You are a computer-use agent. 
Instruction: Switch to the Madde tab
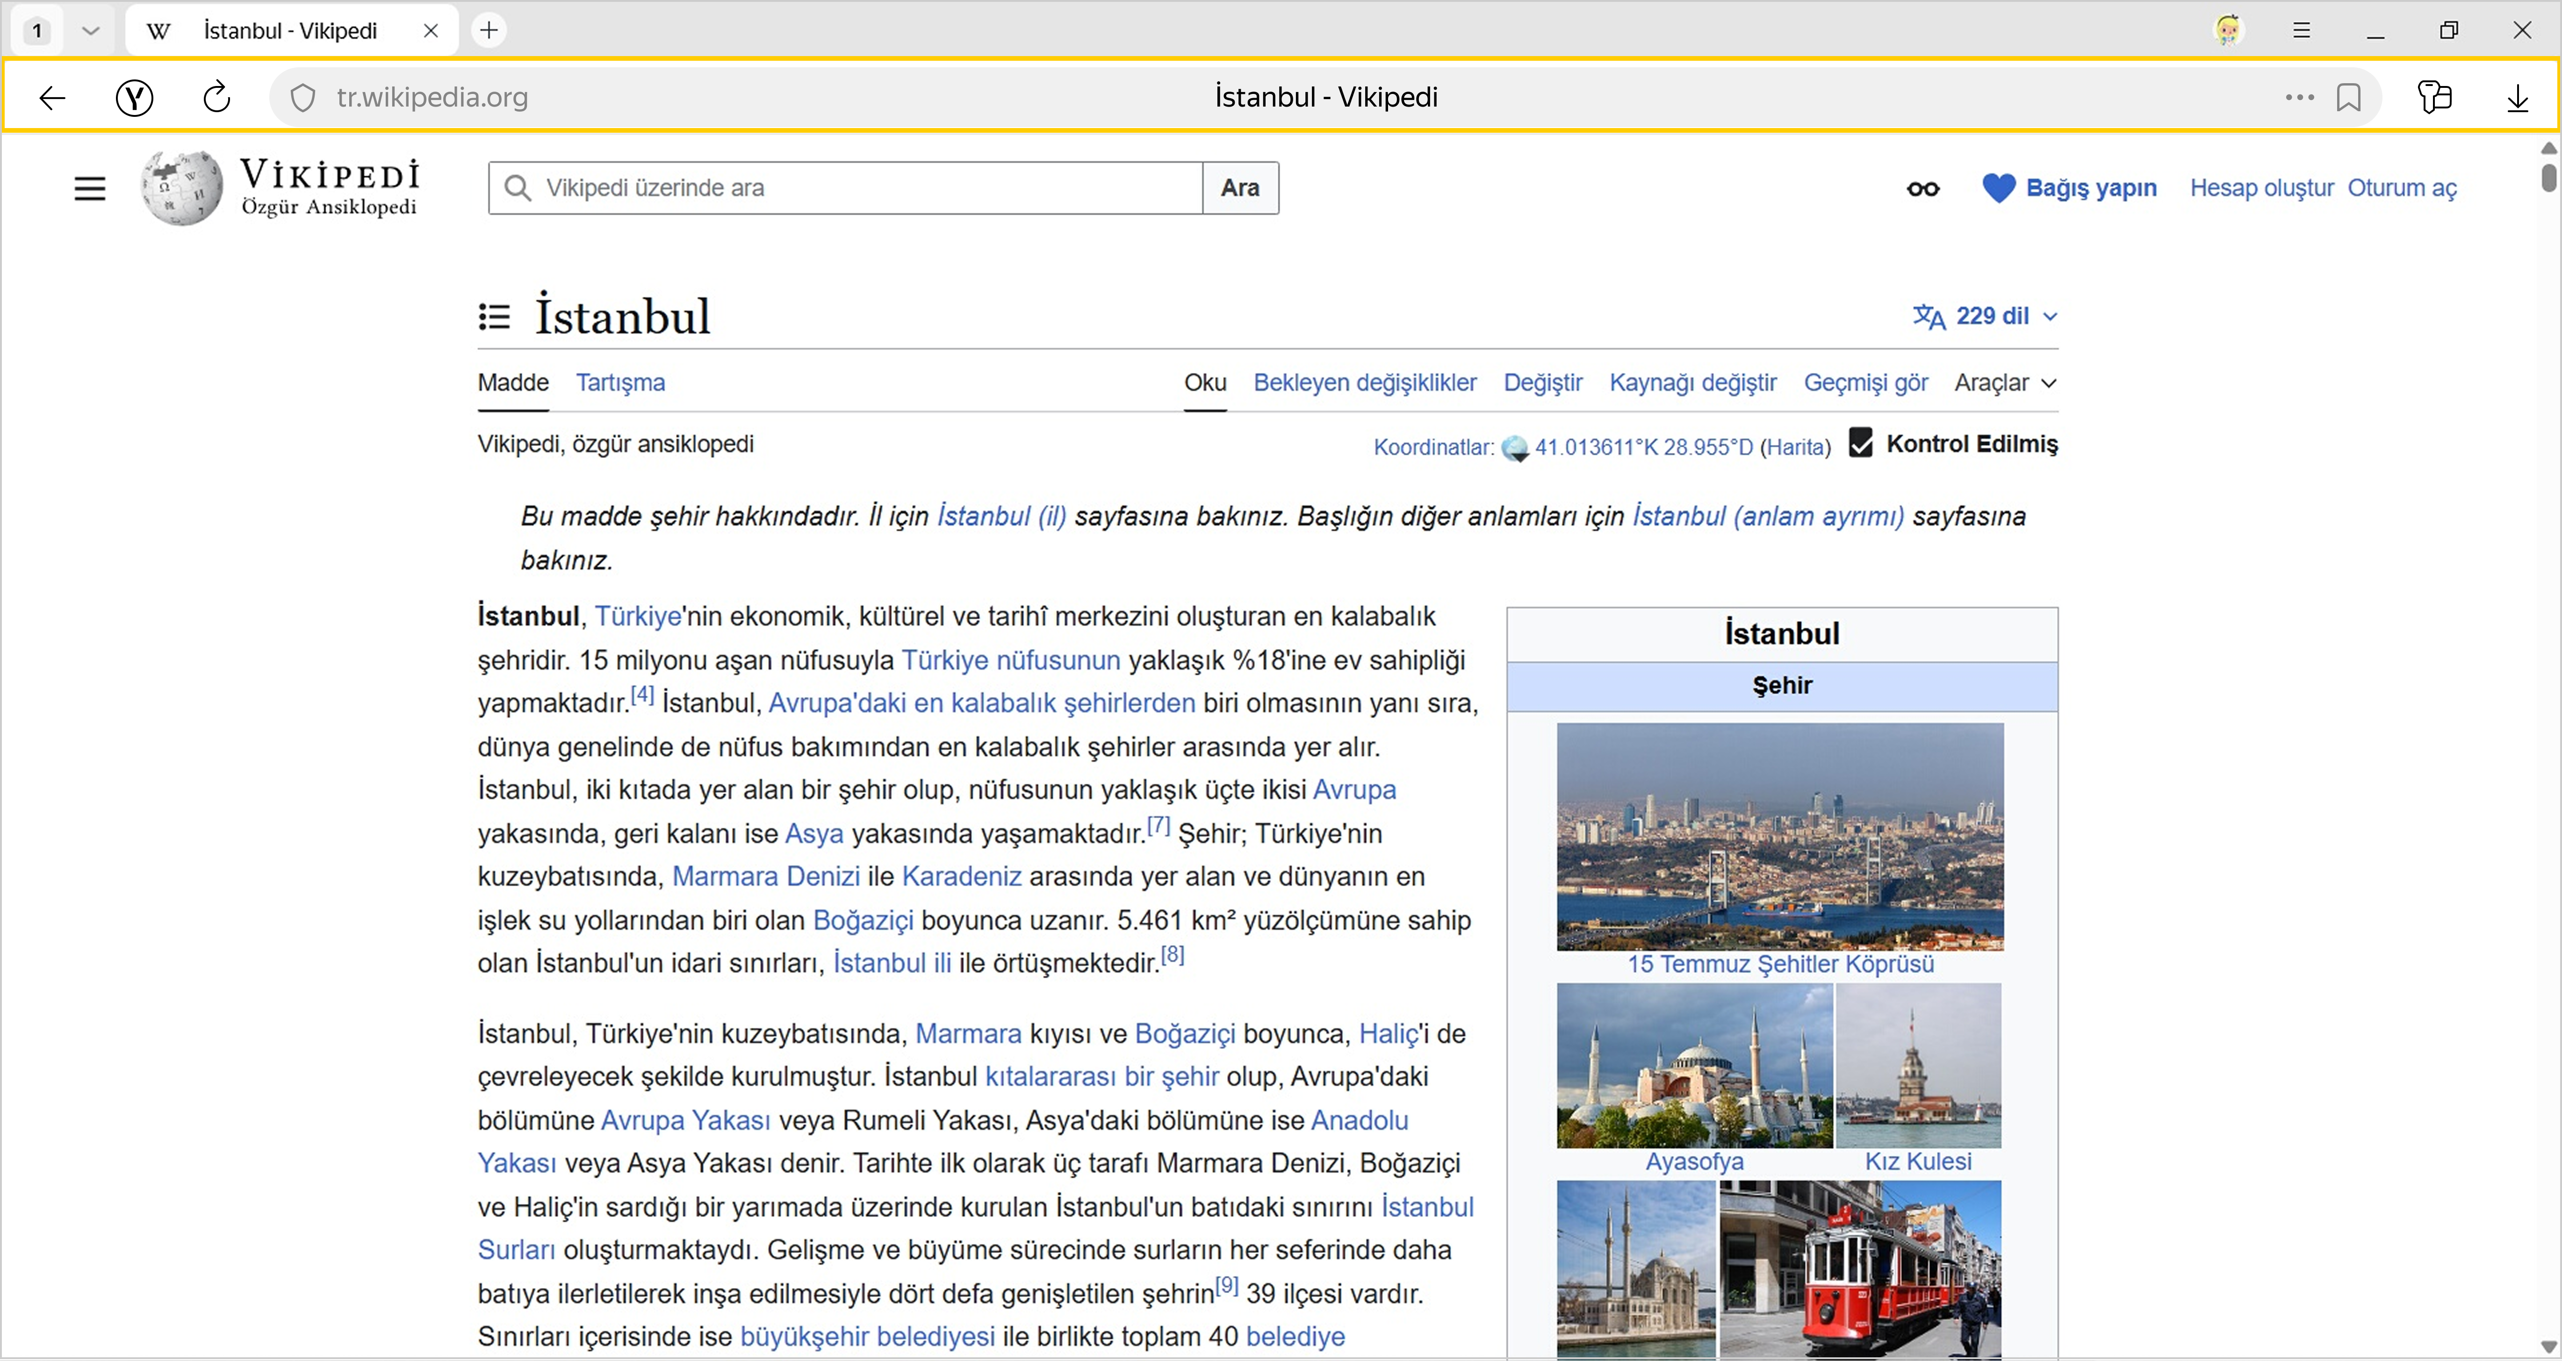click(x=513, y=383)
